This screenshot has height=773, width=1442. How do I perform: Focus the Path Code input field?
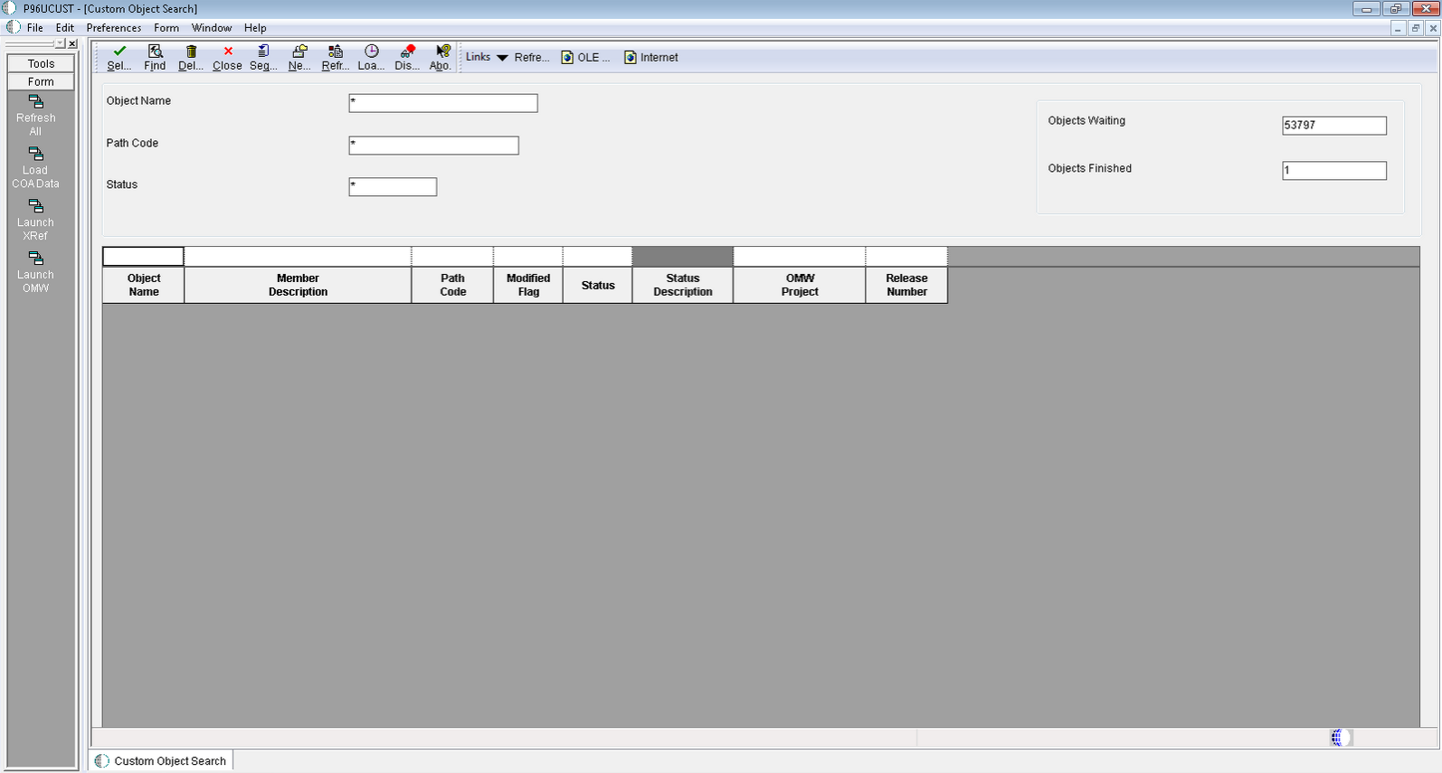coord(433,146)
